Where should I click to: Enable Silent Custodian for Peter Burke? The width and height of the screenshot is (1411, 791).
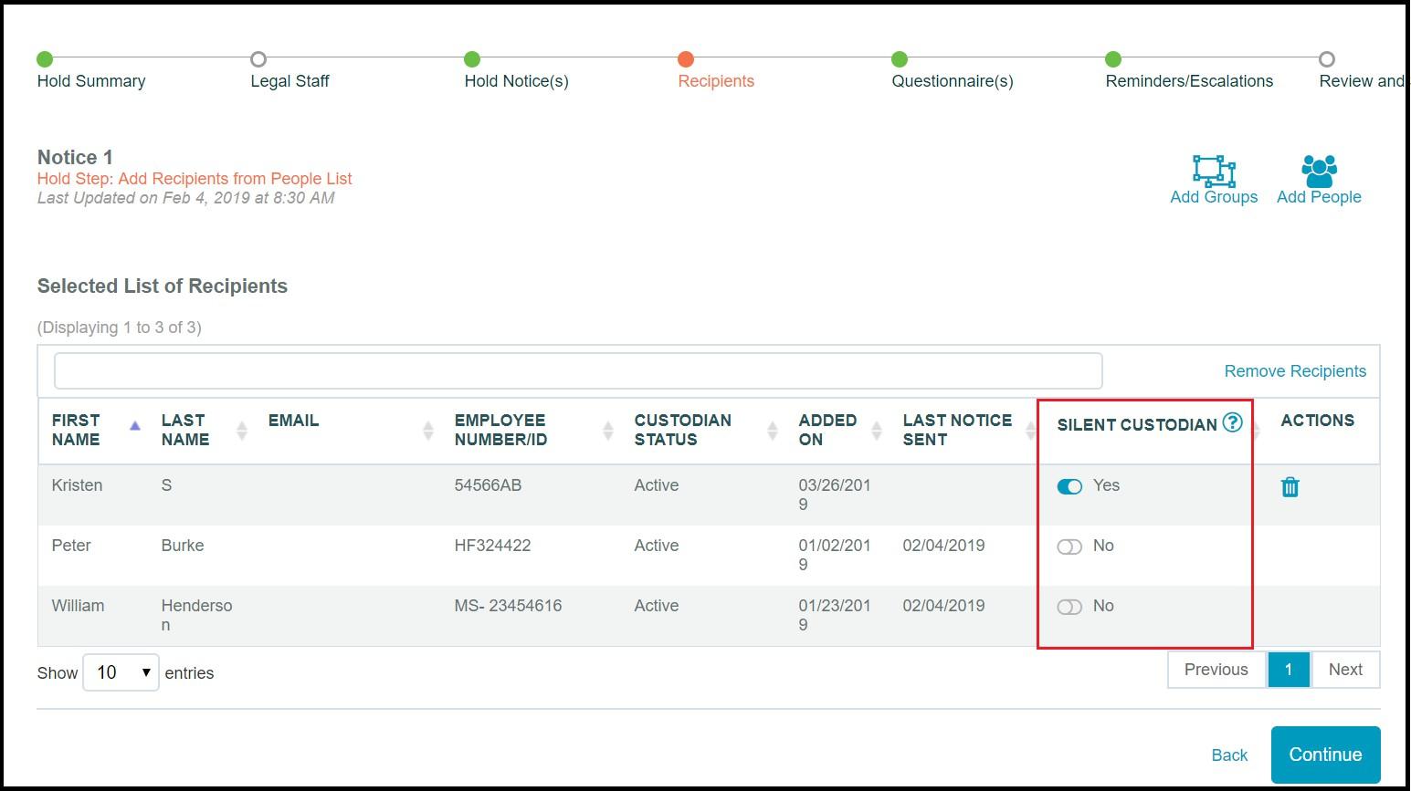1069,546
